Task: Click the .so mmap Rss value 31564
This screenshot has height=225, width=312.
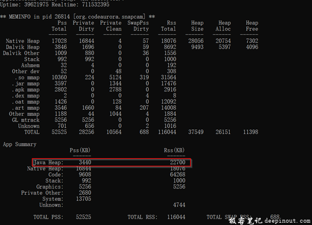Action: [168, 78]
